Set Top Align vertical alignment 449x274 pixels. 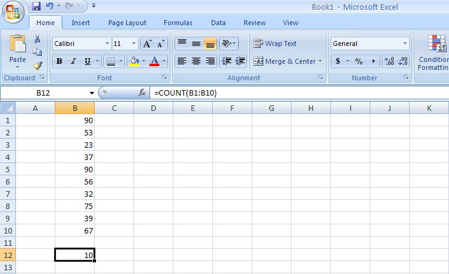182,44
